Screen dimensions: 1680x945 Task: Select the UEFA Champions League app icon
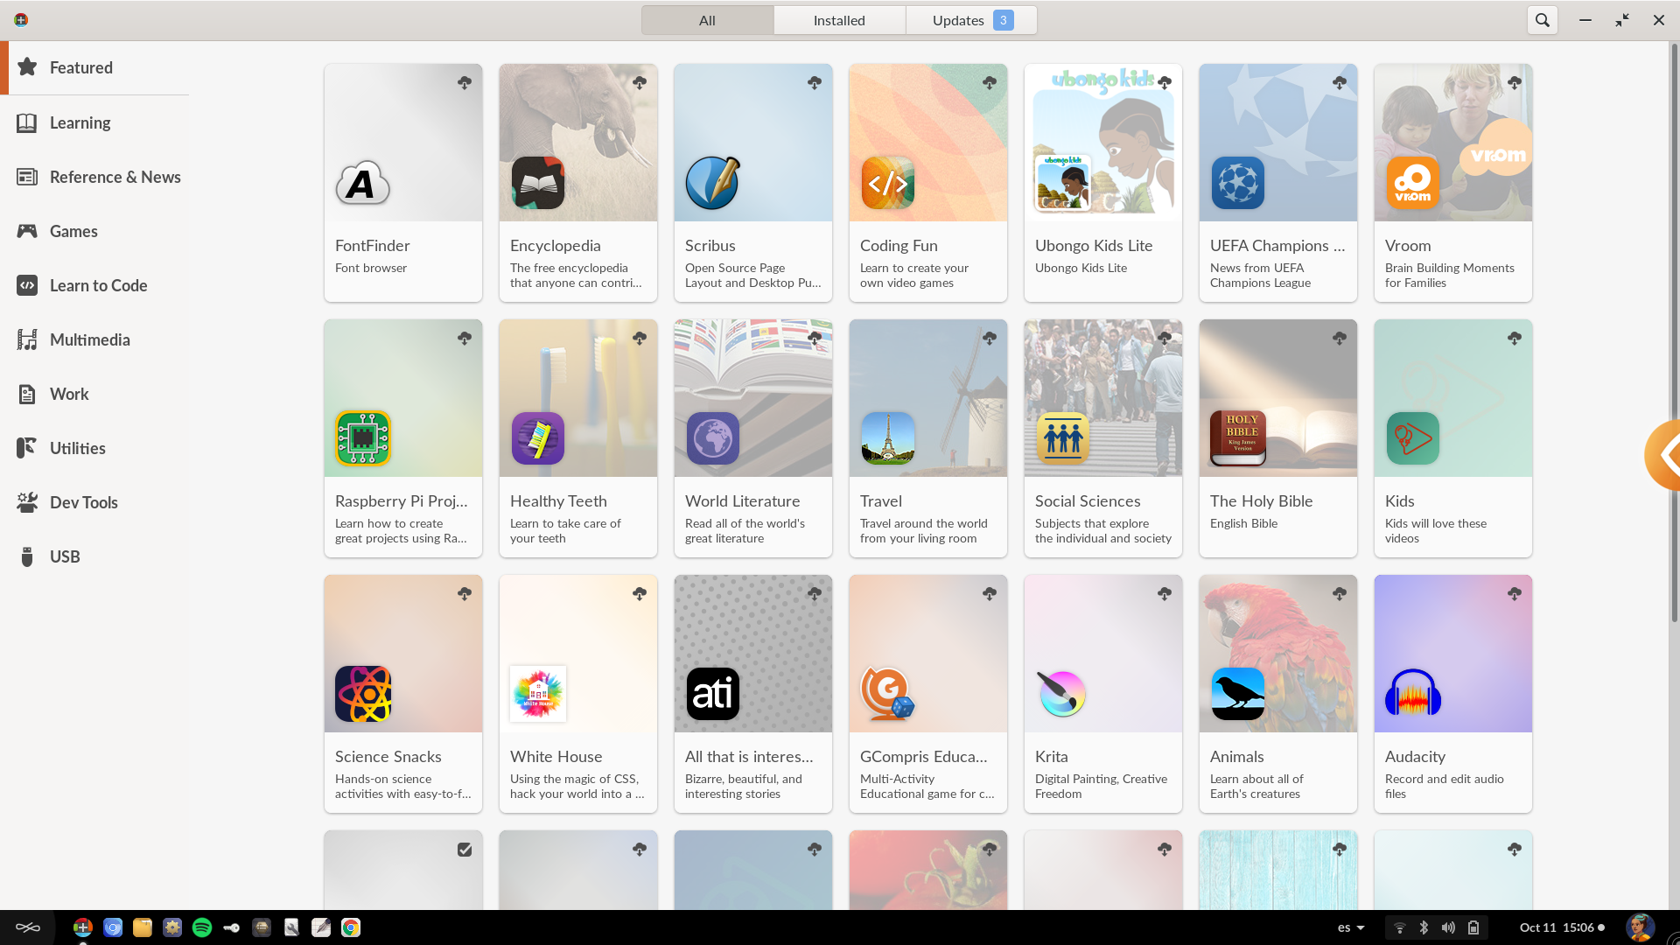1238,184
